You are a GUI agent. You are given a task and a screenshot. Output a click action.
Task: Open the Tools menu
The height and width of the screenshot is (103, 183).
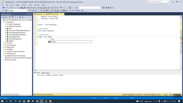tap(30, 5)
